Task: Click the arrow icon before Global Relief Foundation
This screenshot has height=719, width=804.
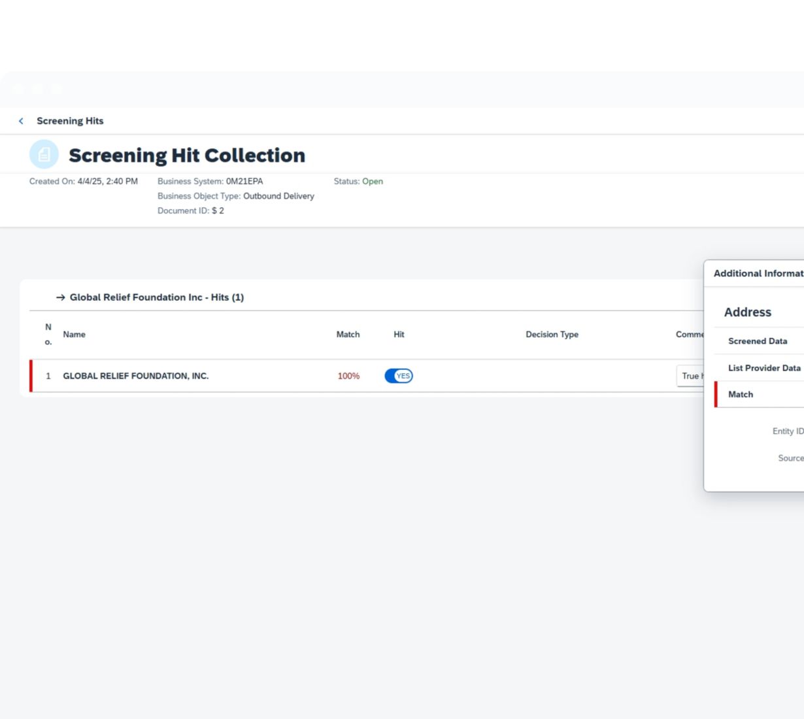Action: pos(60,297)
